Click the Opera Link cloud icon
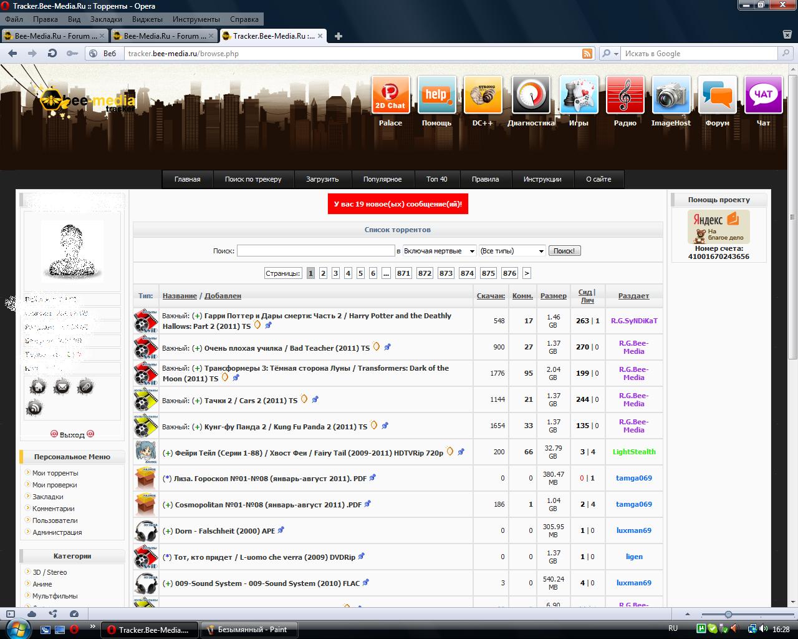Image resolution: width=798 pixels, height=639 pixels. (32, 614)
